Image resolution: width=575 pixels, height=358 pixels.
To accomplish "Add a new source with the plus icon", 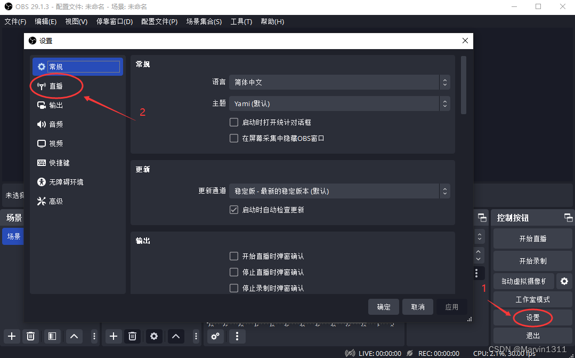I will [x=113, y=336].
